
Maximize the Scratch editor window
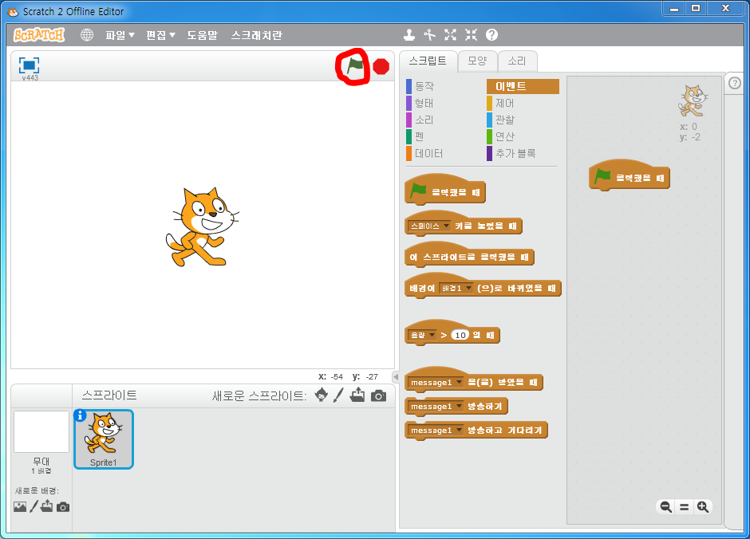click(x=696, y=8)
